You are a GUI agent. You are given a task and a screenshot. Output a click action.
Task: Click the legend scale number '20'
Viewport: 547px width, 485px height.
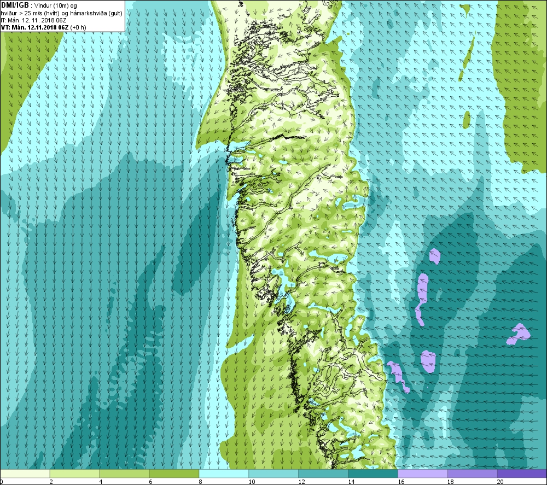point(501,482)
